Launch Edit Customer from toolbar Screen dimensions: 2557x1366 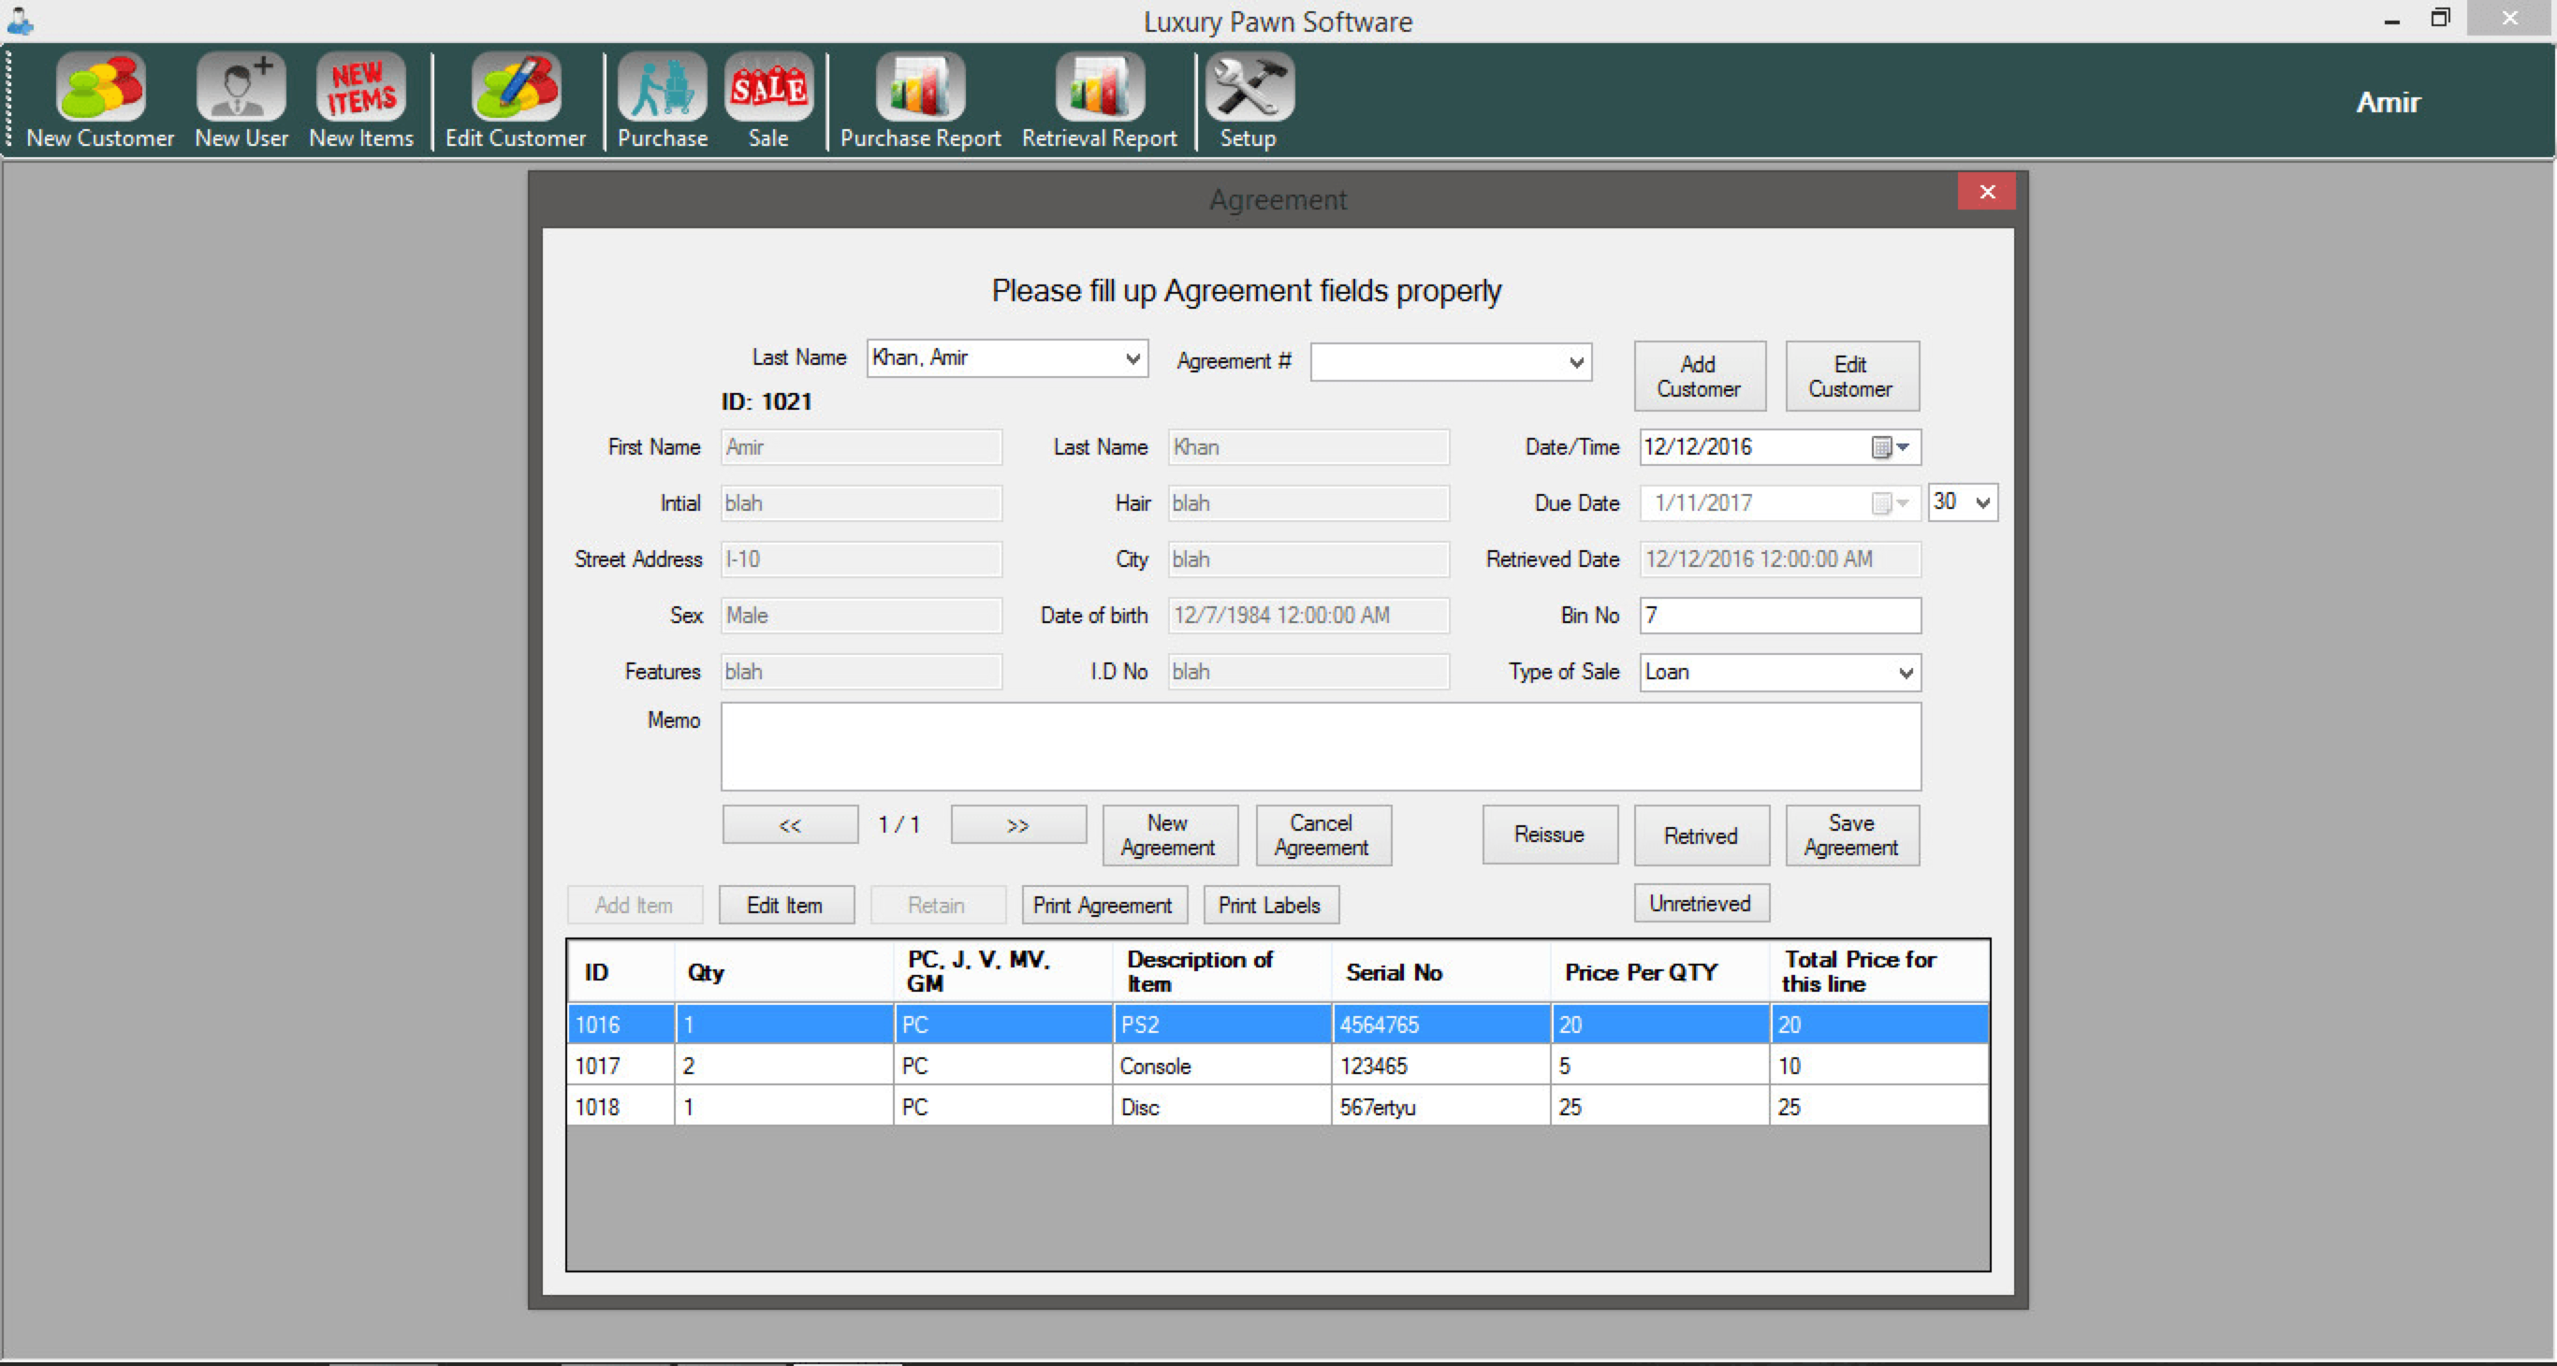click(x=515, y=100)
